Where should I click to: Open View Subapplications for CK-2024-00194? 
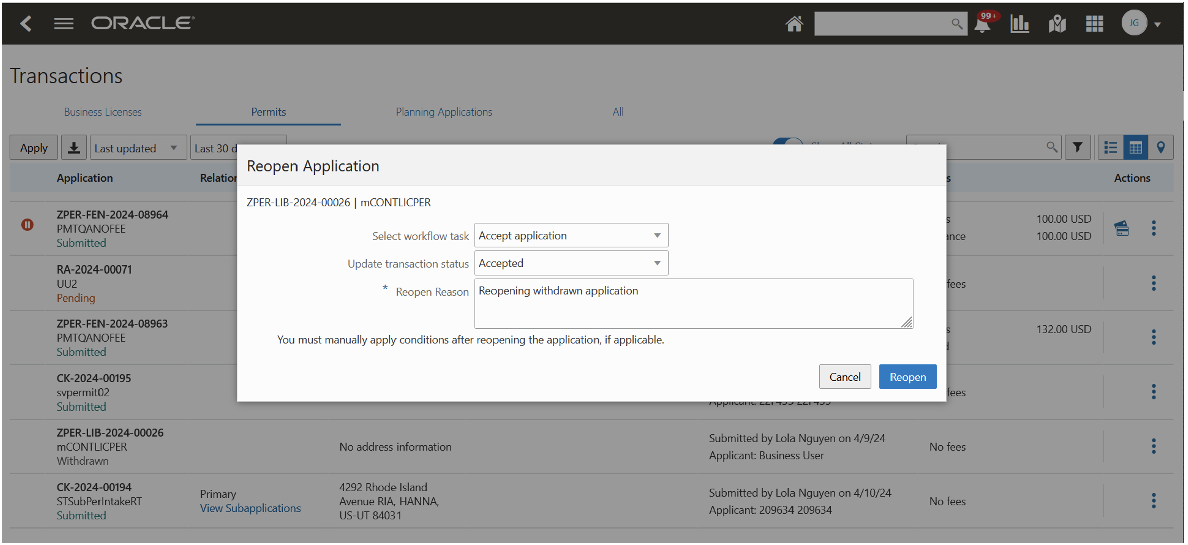click(x=250, y=508)
